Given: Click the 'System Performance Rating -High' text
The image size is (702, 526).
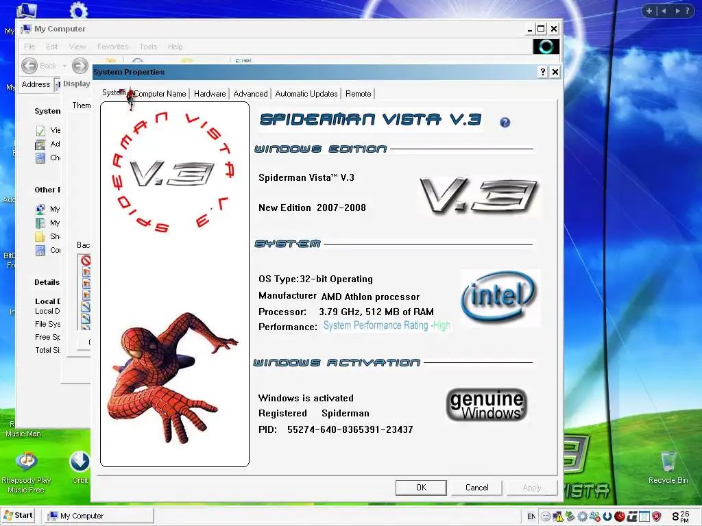Looking at the screenshot, I should 387,325.
